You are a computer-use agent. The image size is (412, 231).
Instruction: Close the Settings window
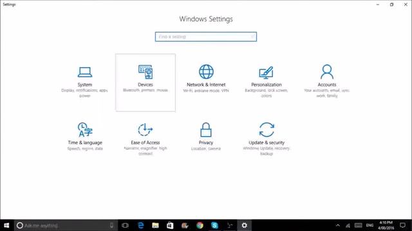406,4
